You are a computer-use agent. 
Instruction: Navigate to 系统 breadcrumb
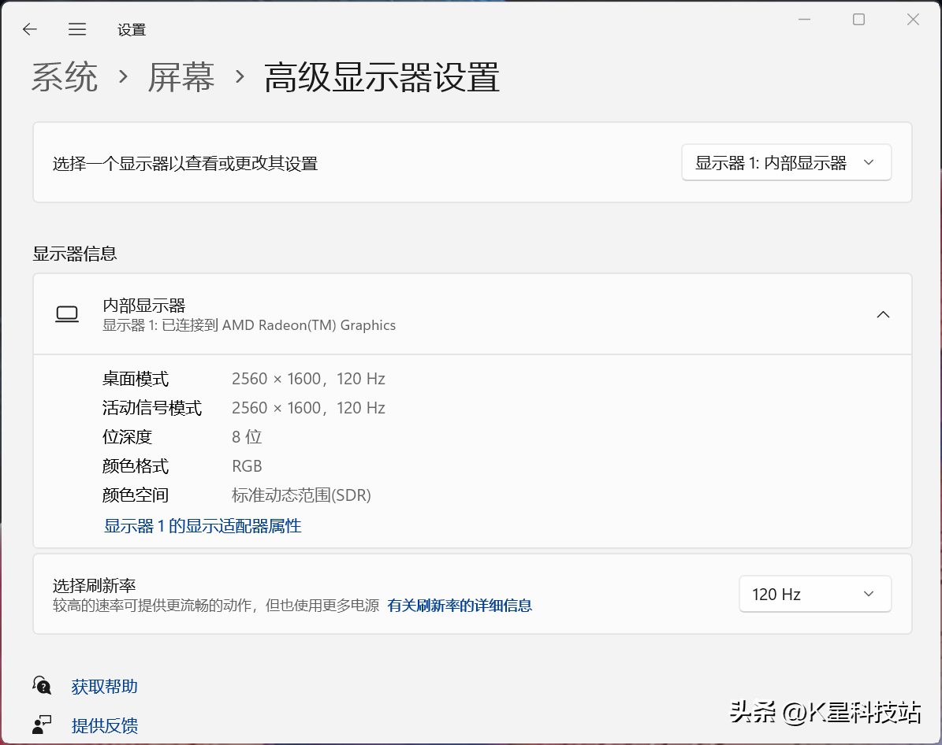click(65, 77)
